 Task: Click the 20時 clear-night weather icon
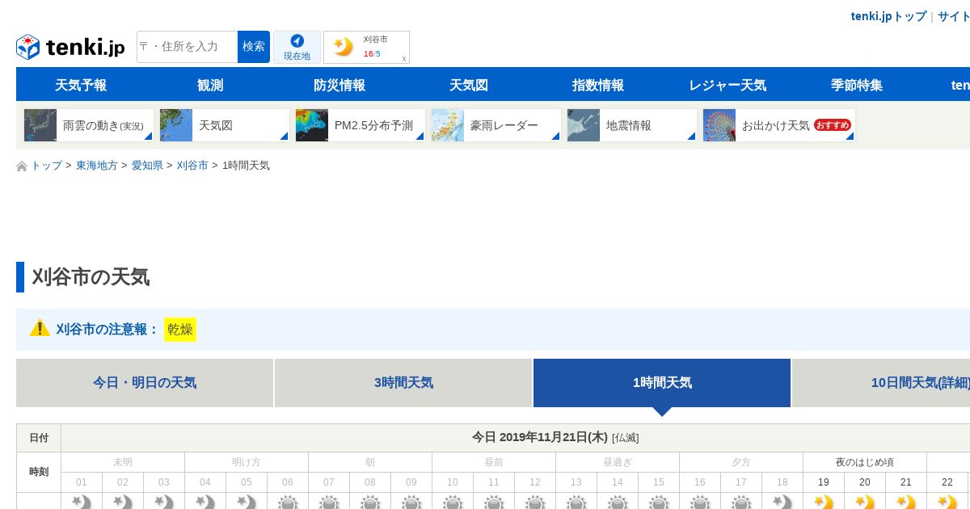pyautogui.click(x=865, y=502)
